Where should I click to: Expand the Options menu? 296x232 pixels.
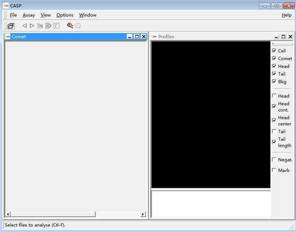(65, 15)
